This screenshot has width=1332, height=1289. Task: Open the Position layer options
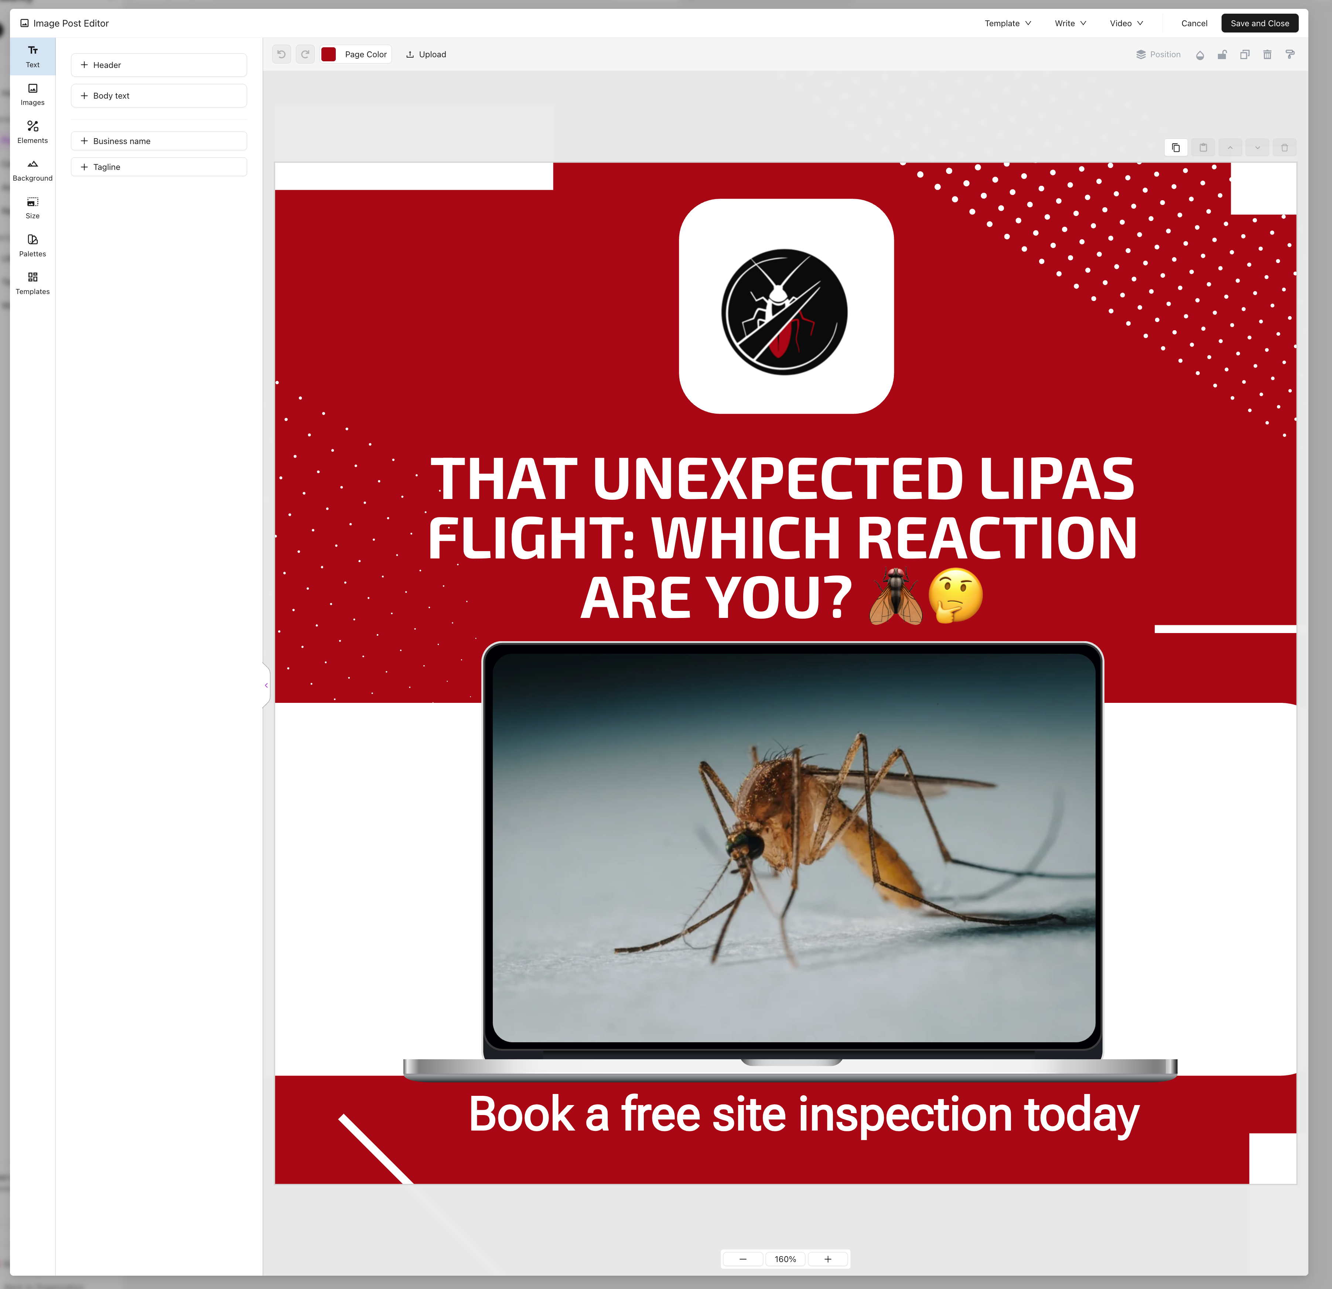1158,54
